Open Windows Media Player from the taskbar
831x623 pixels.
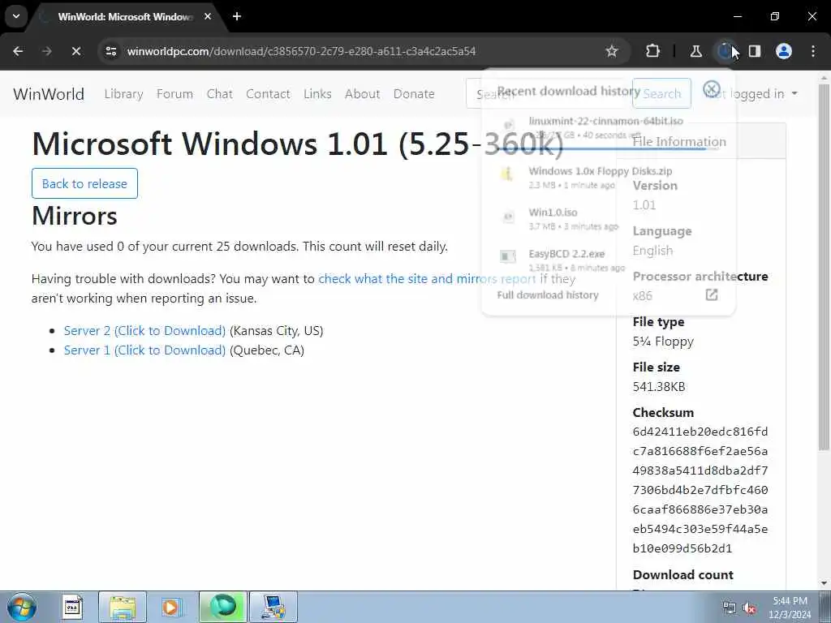tap(172, 607)
